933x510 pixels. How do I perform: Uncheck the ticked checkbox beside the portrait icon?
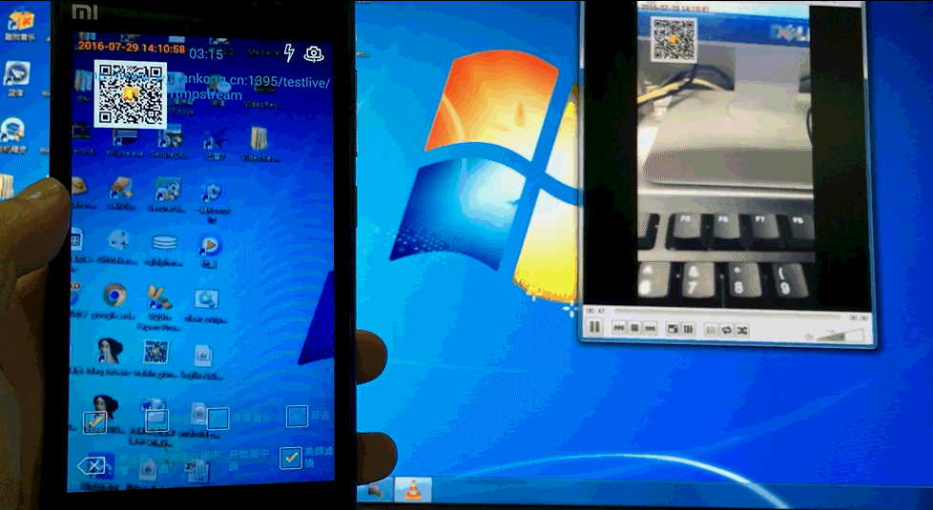coord(94,422)
